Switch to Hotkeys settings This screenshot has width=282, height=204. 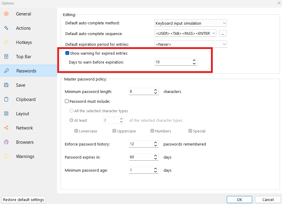(29, 42)
